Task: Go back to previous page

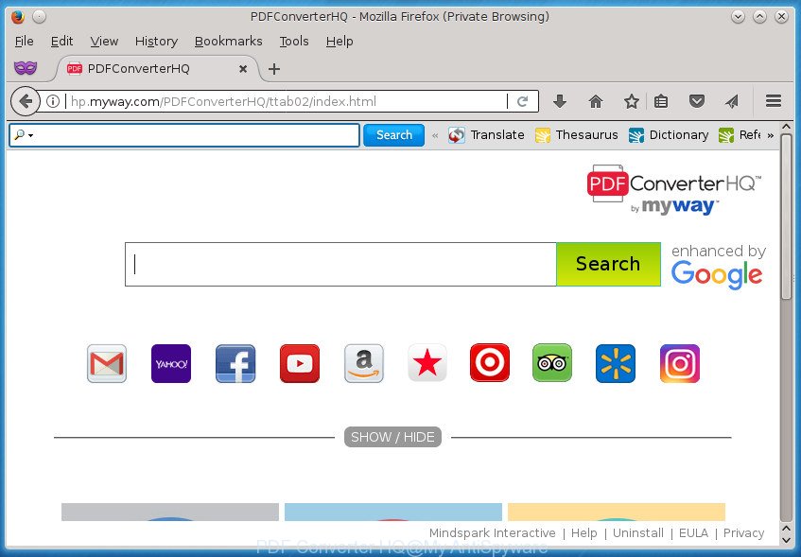Action: click(x=25, y=101)
